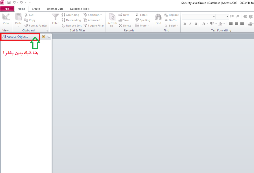254x173 pixels.
Task: Click Save in the Records group
Action: pyautogui.click(x=124, y=20)
